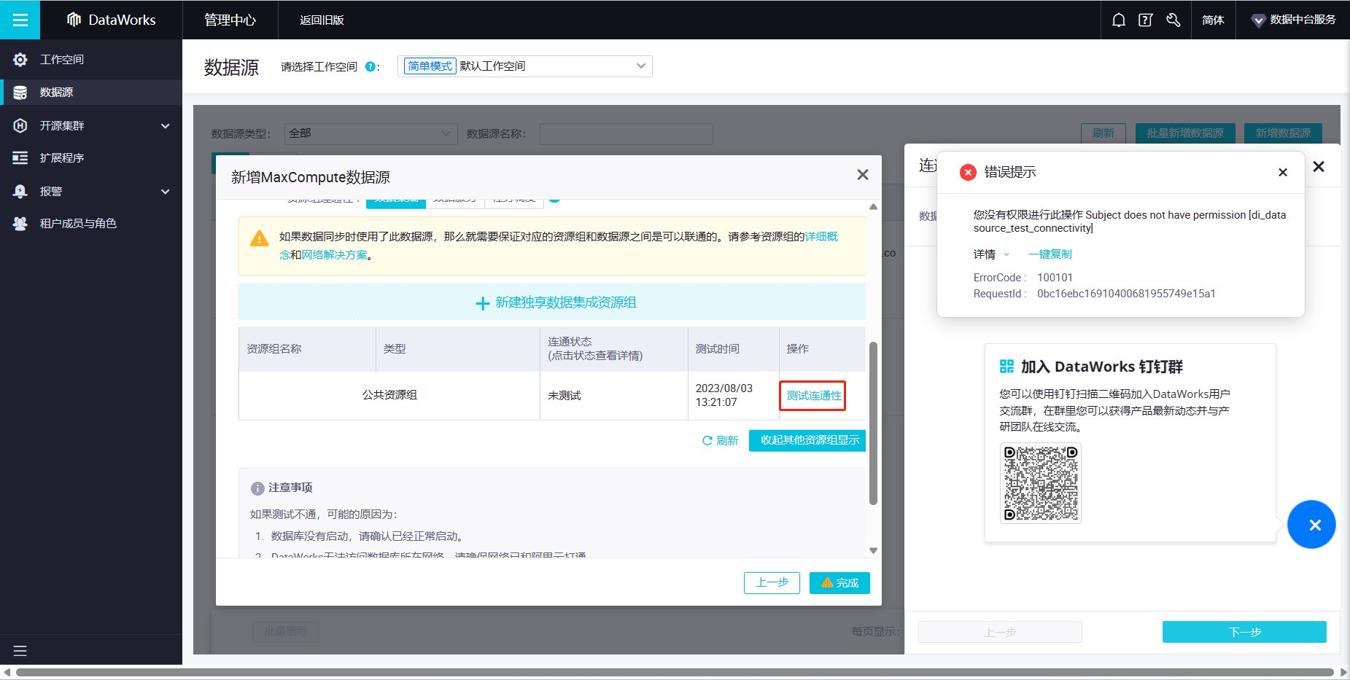This screenshot has width=1350, height=680.
Task: Click the horizontal scrollbar at the page bottom
Action: 675,673
